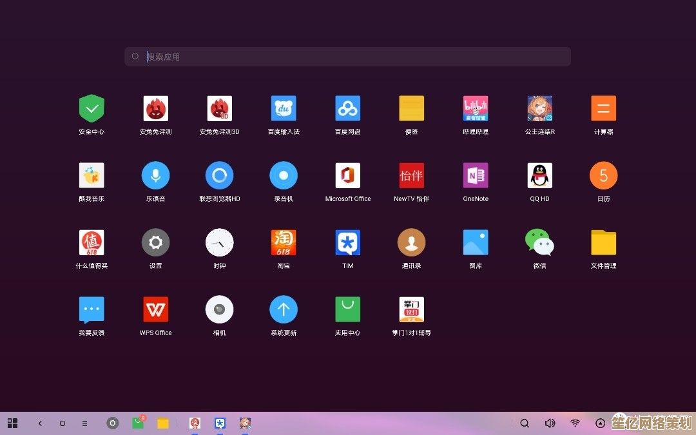Image resolution: width=696 pixels, height=435 pixels.
Task: Click the back arrow on the taskbar
Action: point(40,423)
